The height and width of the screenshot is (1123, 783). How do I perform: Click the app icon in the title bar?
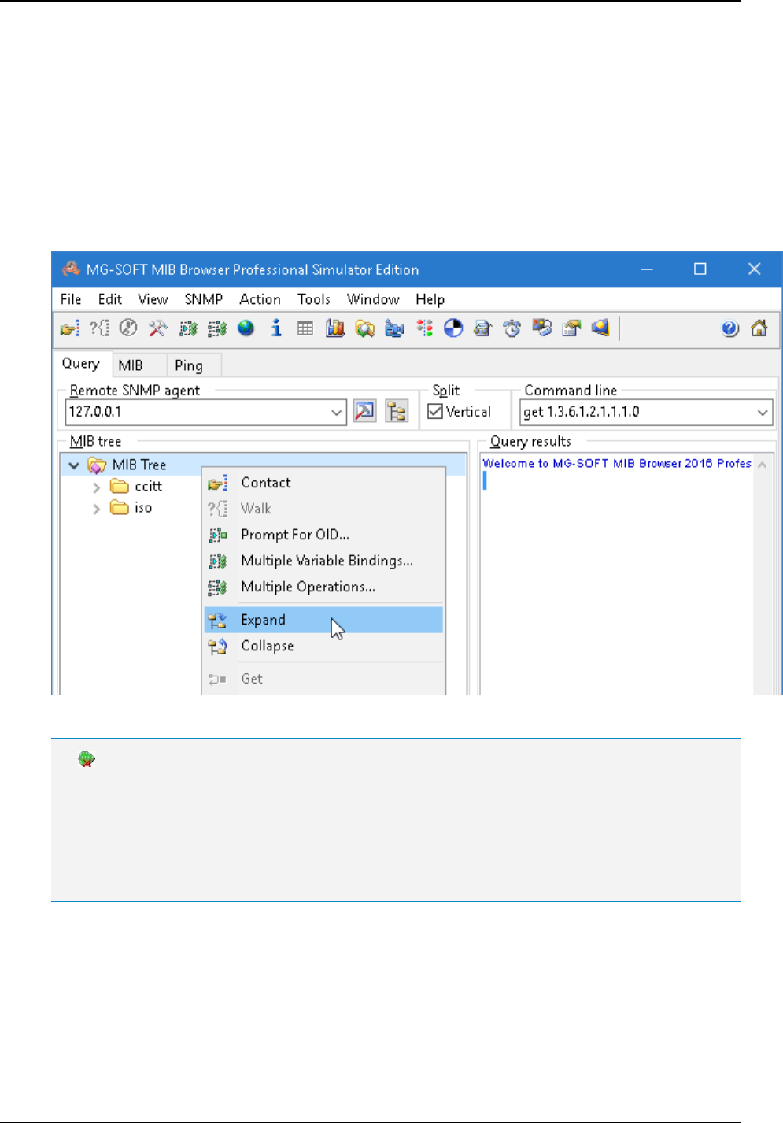click(71, 269)
